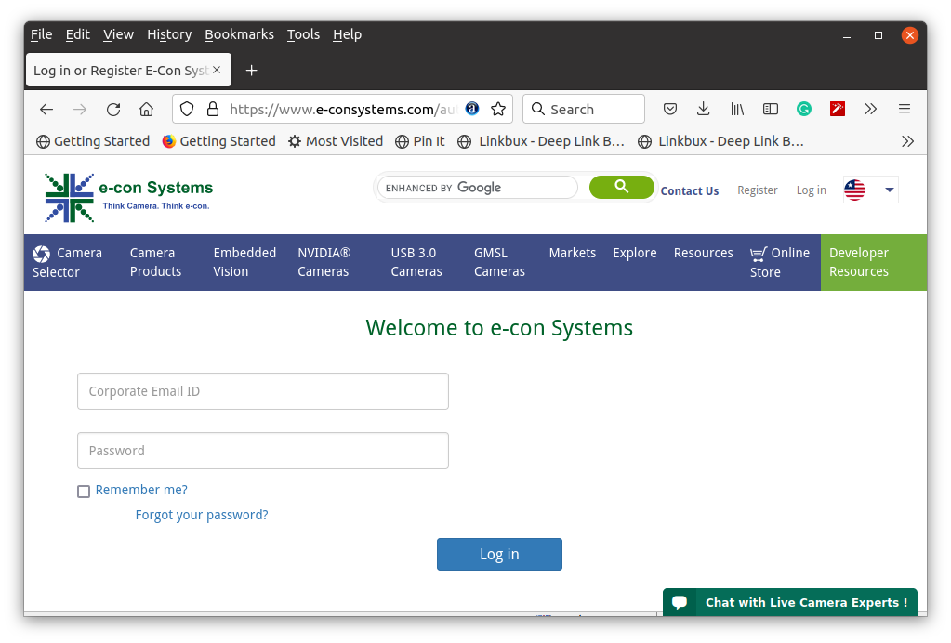951x643 pixels.
Task: Open chat with live camera experts
Action: 789,602
